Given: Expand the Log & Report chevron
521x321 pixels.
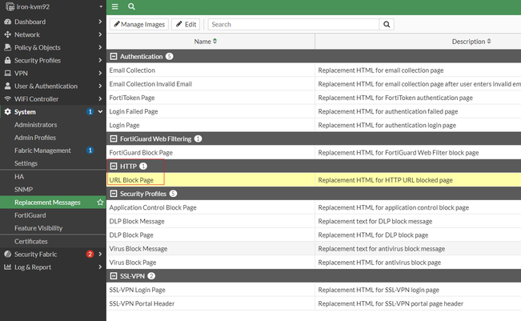Looking at the screenshot, I should 100,267.
